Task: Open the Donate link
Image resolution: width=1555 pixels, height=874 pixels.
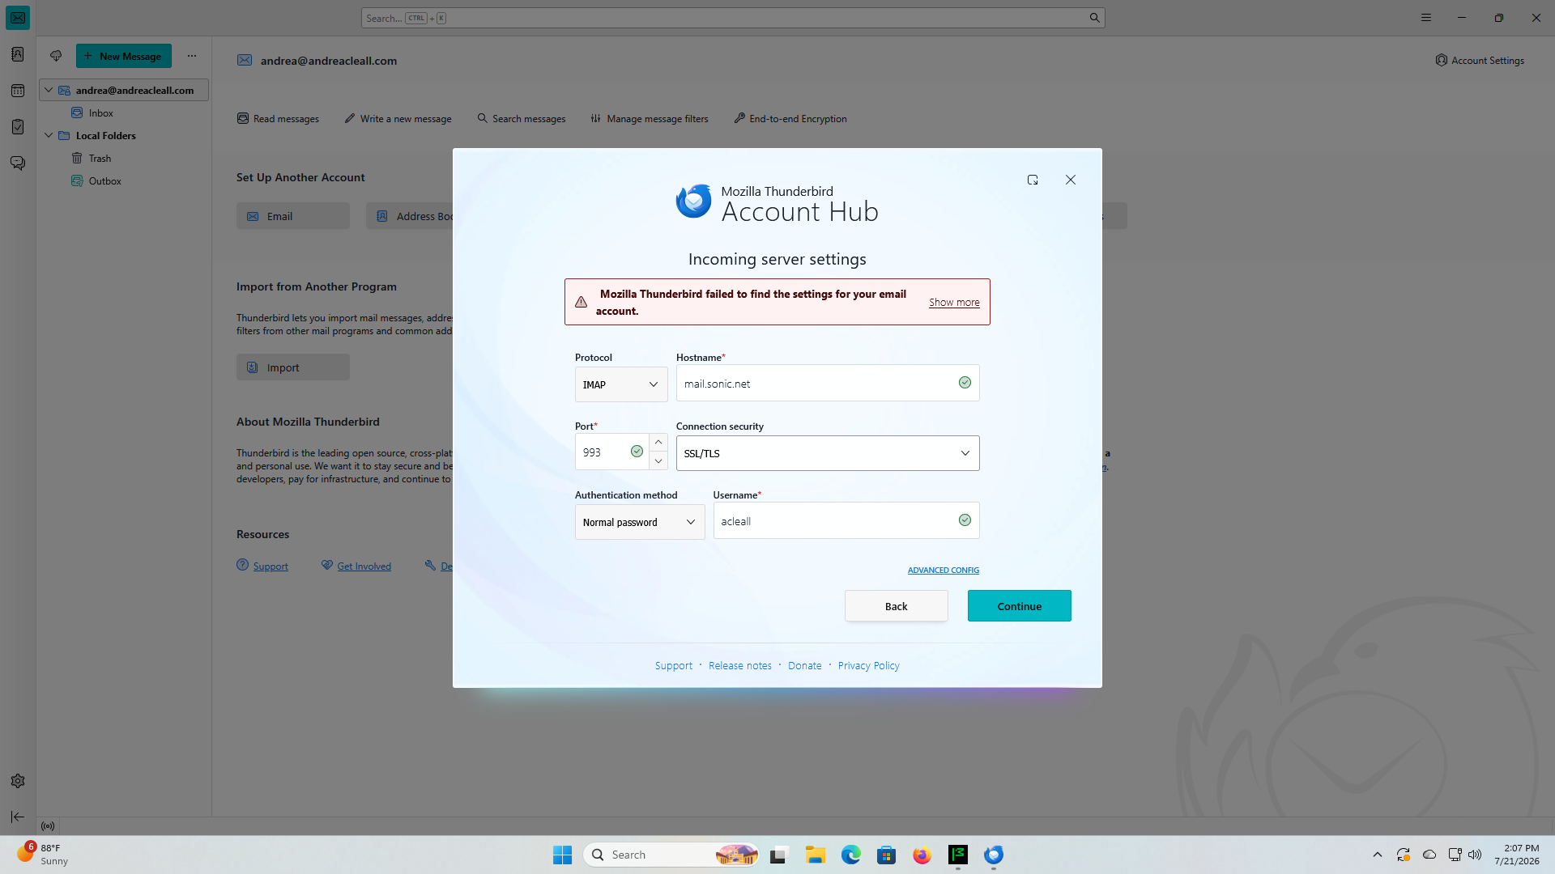Action: tap(805, 665)
